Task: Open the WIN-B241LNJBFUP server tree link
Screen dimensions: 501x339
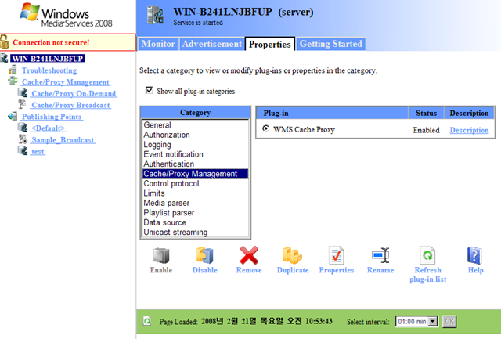Action: [x=47, y=59]
